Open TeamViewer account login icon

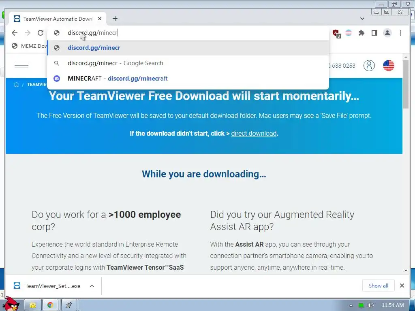(x=369, y=65)
